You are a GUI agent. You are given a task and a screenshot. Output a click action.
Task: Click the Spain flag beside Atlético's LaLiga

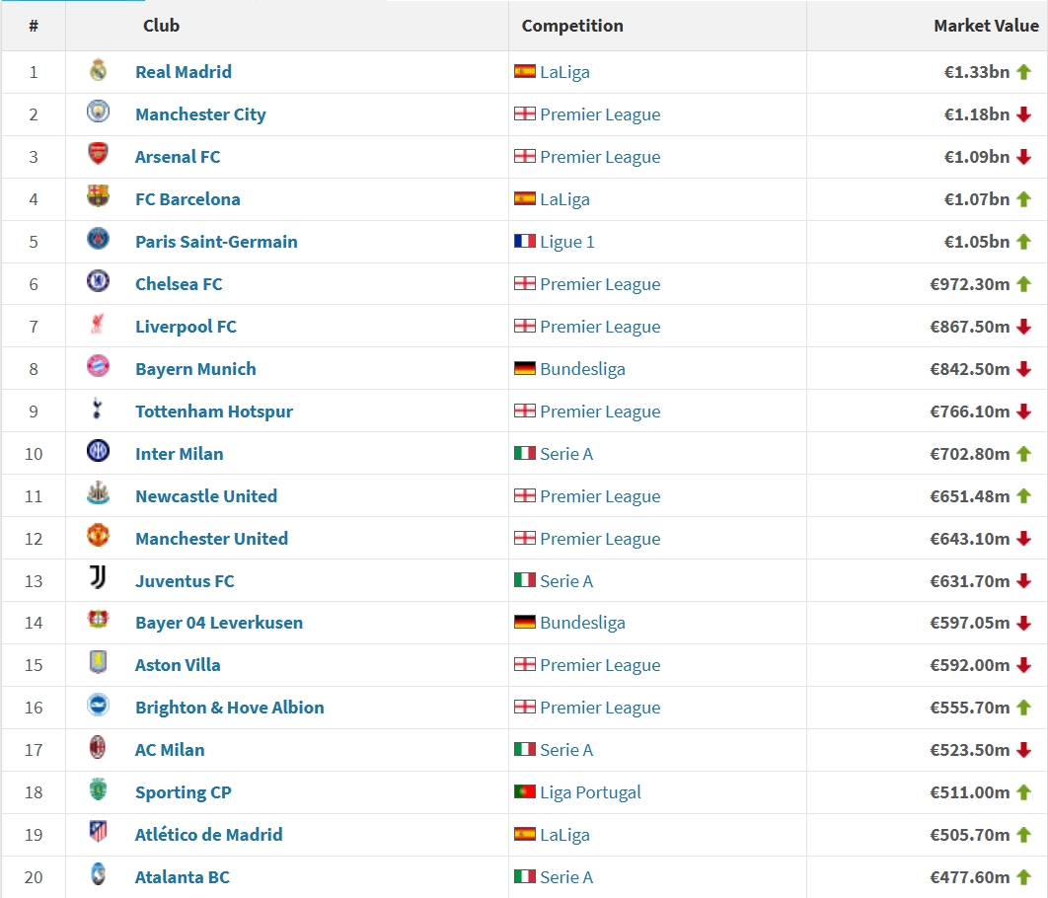525,835
